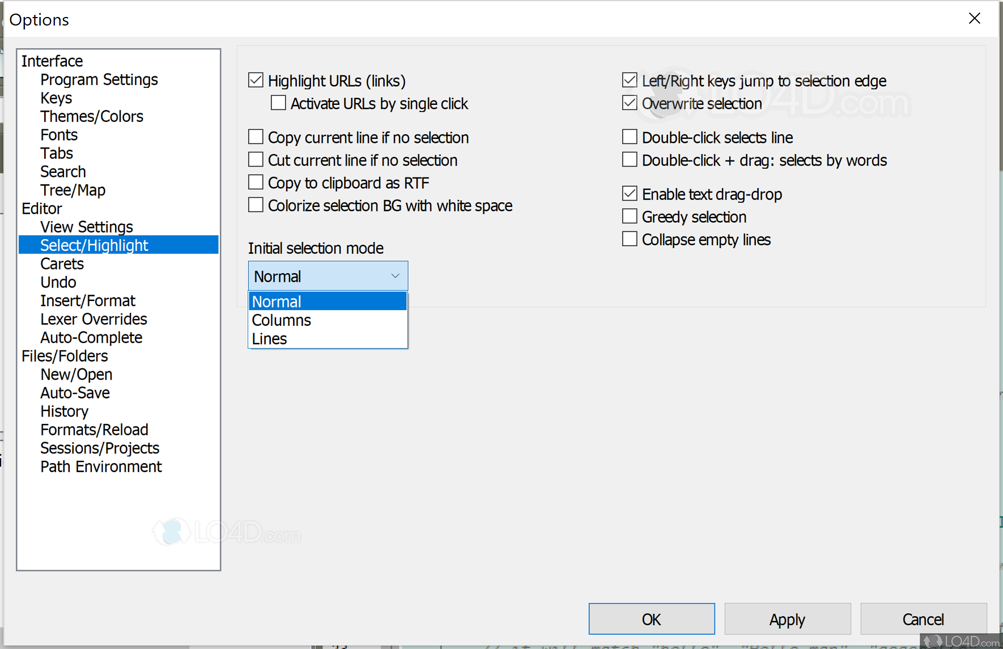1003x649 pixels.
Task: Choose Columns from the selection mode list
Action: 281,320
